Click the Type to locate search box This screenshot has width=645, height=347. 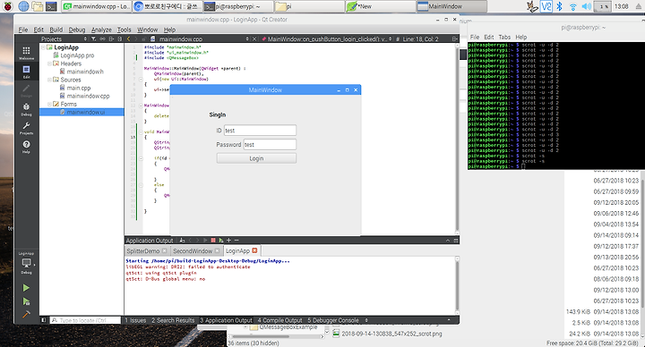86,320
